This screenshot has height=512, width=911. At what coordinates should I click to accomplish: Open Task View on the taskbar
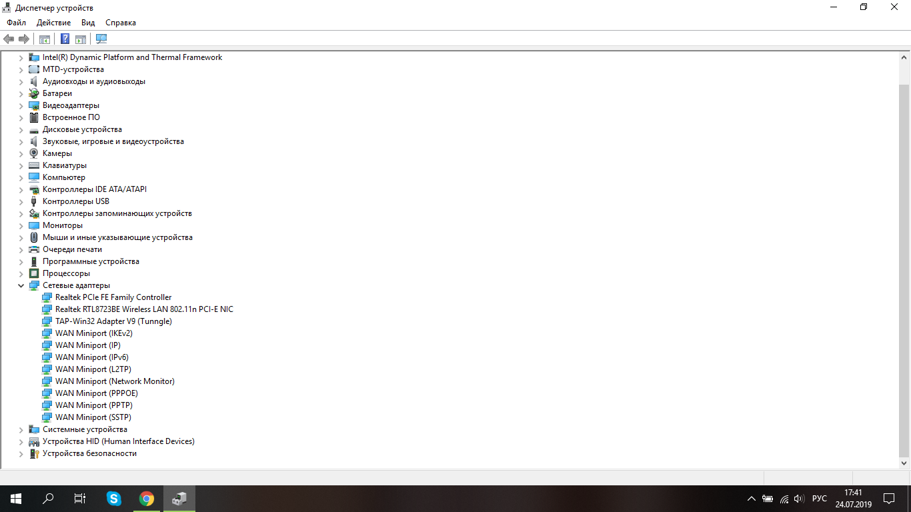[x=80, y=498]
